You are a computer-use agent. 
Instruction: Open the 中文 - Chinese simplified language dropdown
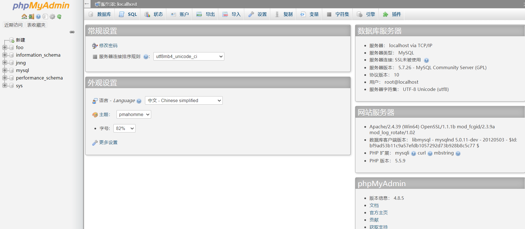coord(184,100)
